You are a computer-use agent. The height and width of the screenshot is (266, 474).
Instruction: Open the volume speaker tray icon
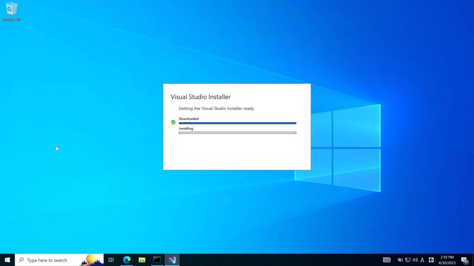415,260
